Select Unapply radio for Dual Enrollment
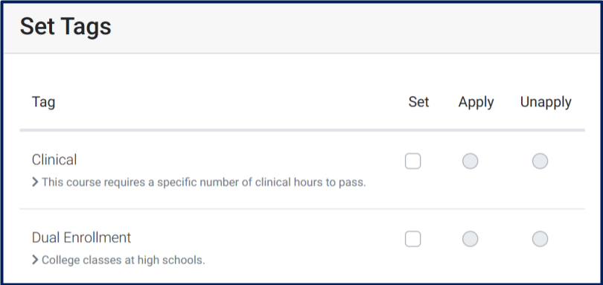 pos(540,239)
